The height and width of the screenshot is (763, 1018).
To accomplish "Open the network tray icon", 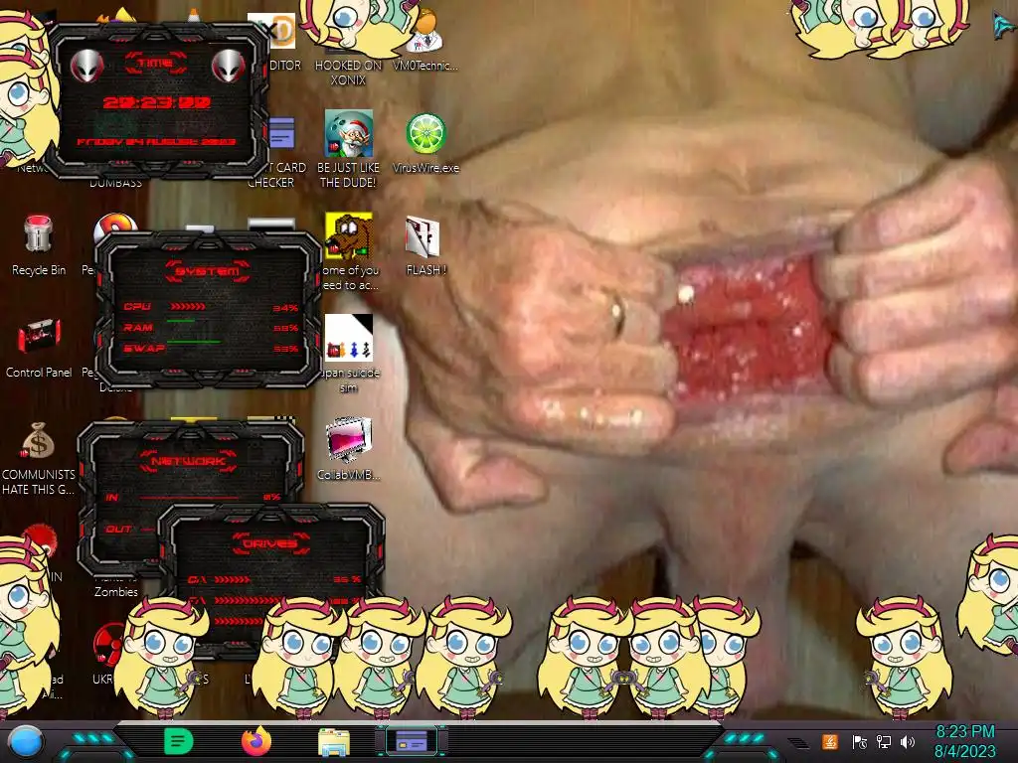I will [x=884, y=741].
